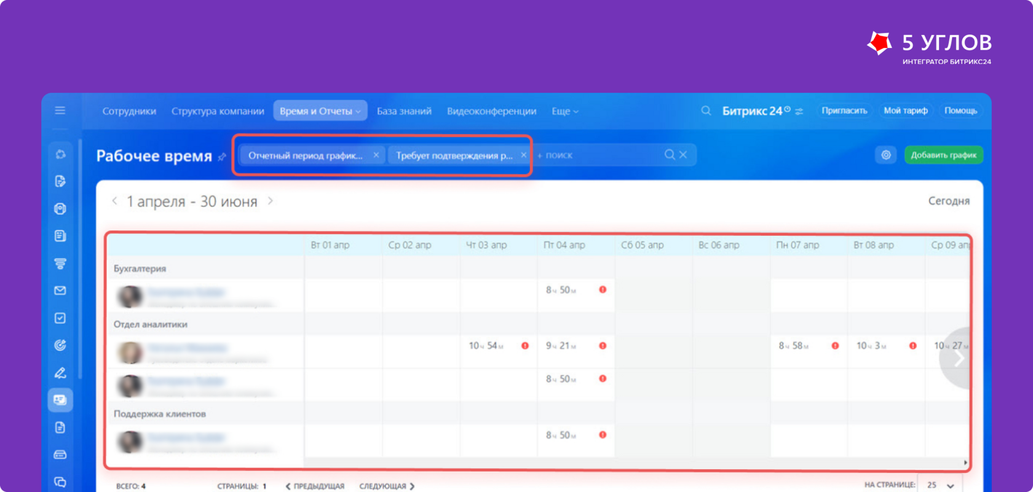Remove the Требует подтверждения filter chip
1033x492 pixels.
coord(523,155)
